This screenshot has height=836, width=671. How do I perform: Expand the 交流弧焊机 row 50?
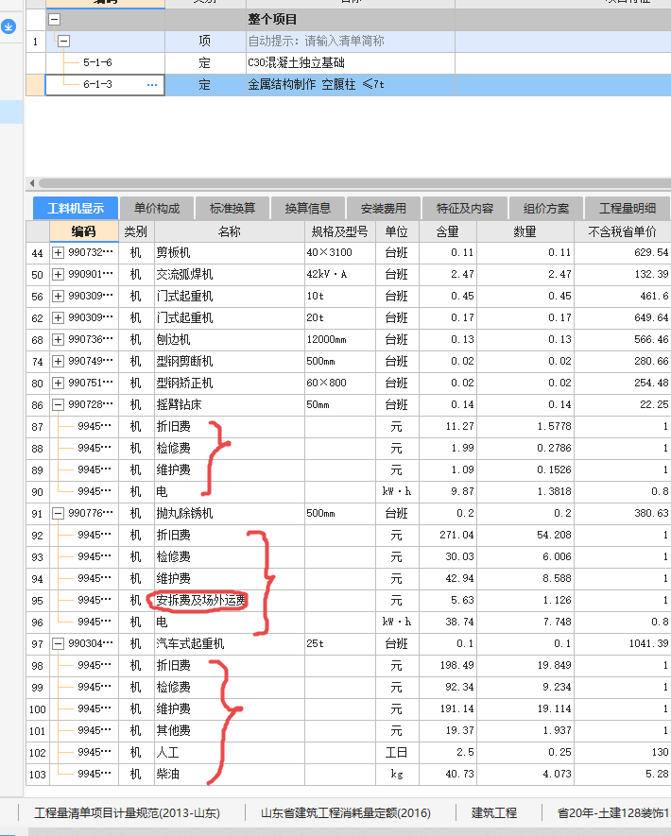click(x=58, y=275)
